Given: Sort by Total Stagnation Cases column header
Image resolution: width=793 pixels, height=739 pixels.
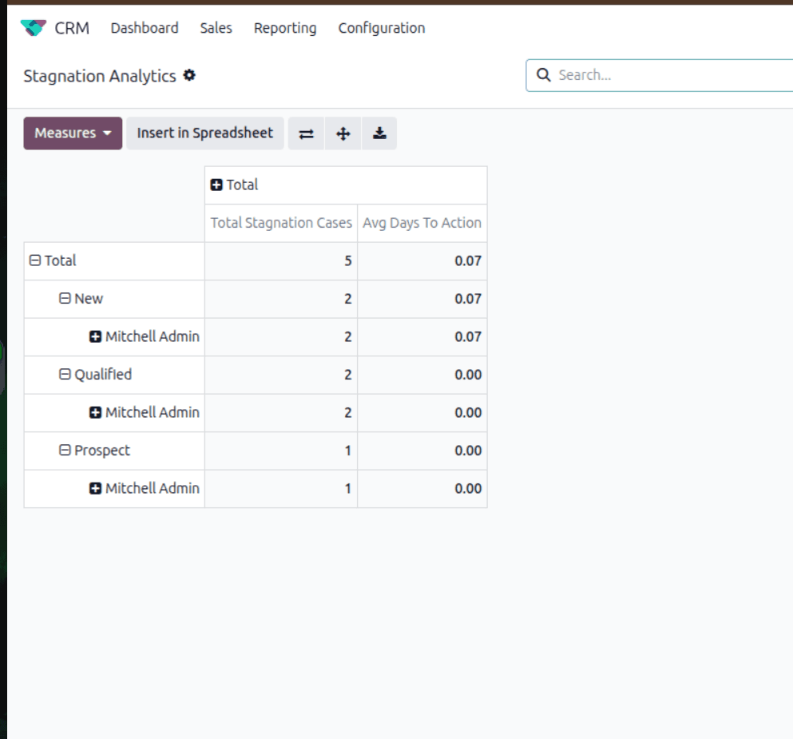Looking at the screenshot, I should point(281,223).
